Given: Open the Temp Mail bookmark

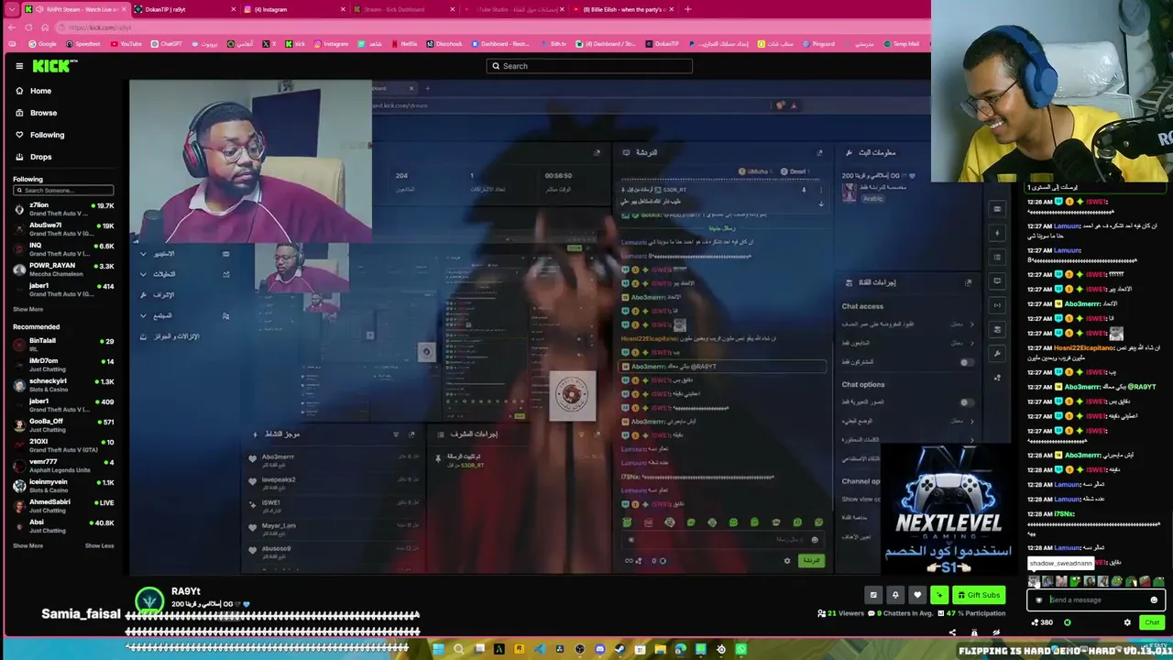Looking at the screenshot, I should click(x=900, y=44).
